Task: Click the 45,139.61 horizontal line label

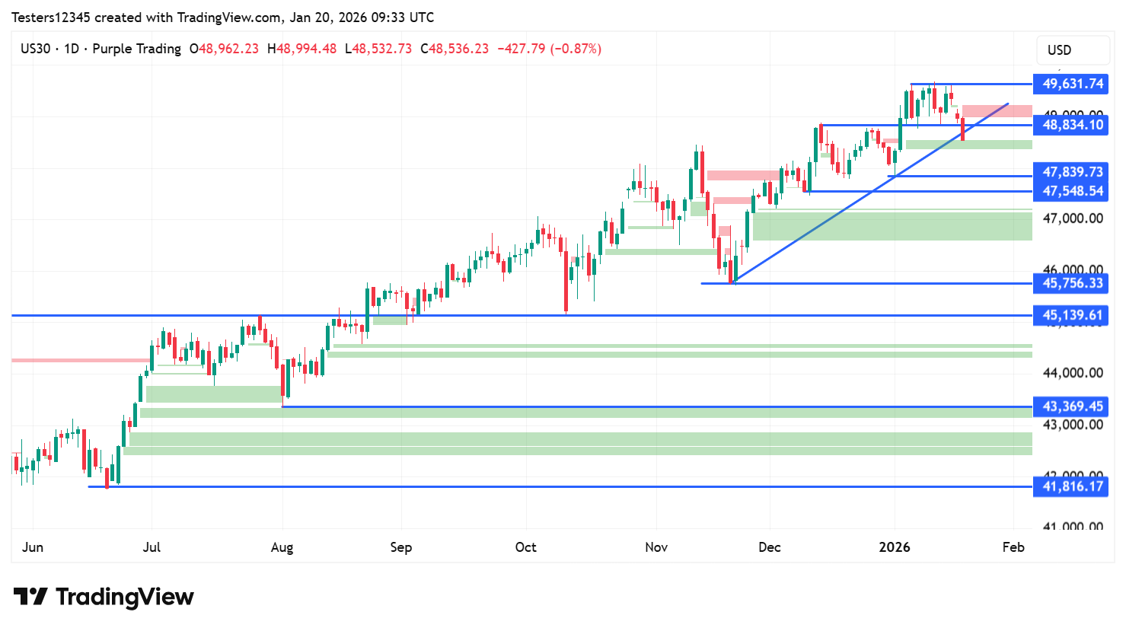Action: coord(1072,315)
